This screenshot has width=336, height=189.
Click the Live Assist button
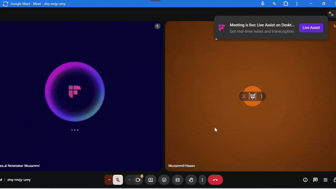tap(311, 28)
